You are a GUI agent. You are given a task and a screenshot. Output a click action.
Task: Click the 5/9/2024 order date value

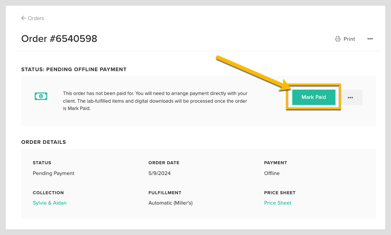pyautogui.click(x=159, y=173)
